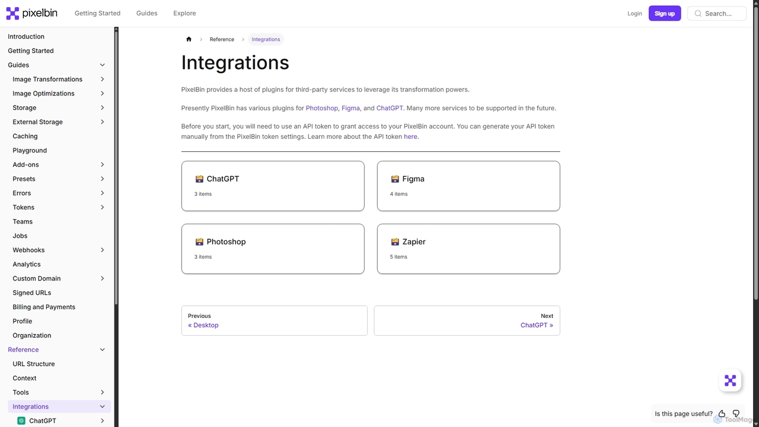Select Introduction in the sidebar
The width and height of the screenshot is (759, 427).
[26, 37]
